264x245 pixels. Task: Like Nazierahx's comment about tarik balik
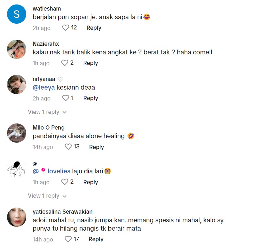click(65, 63)
